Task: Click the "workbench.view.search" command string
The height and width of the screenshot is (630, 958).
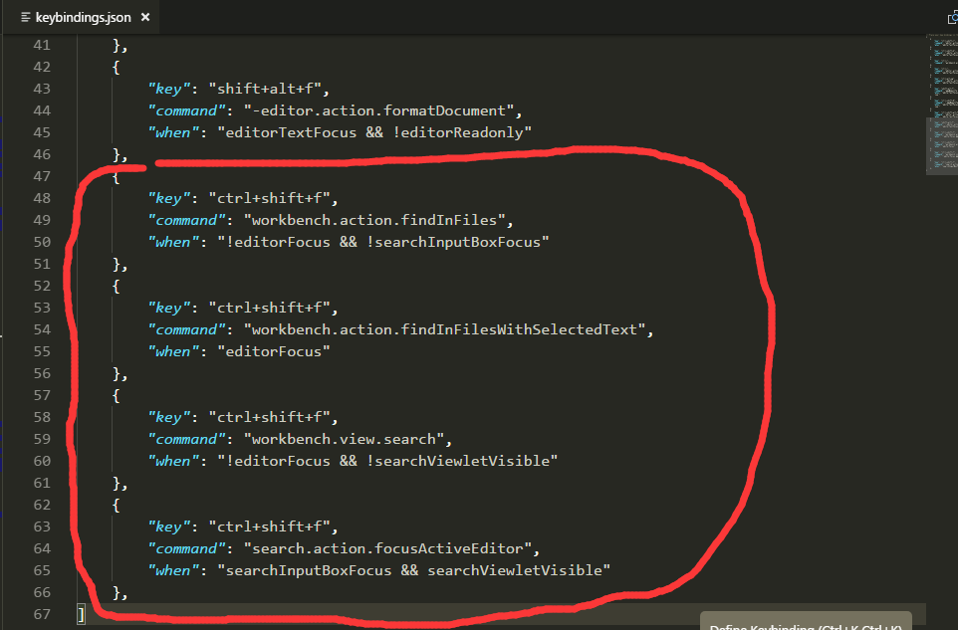Action: coord(344,439)
